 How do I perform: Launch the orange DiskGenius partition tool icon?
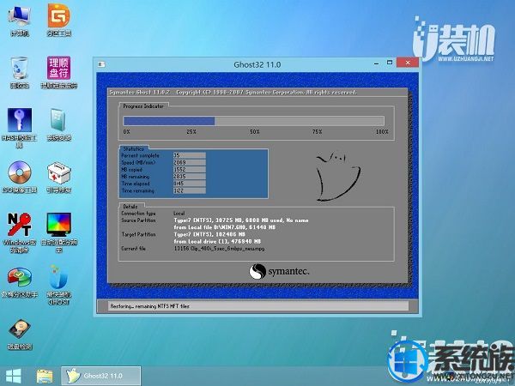pos(58,20)
